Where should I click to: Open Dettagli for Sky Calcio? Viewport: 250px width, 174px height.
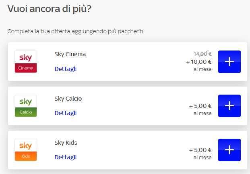(65, 113)
